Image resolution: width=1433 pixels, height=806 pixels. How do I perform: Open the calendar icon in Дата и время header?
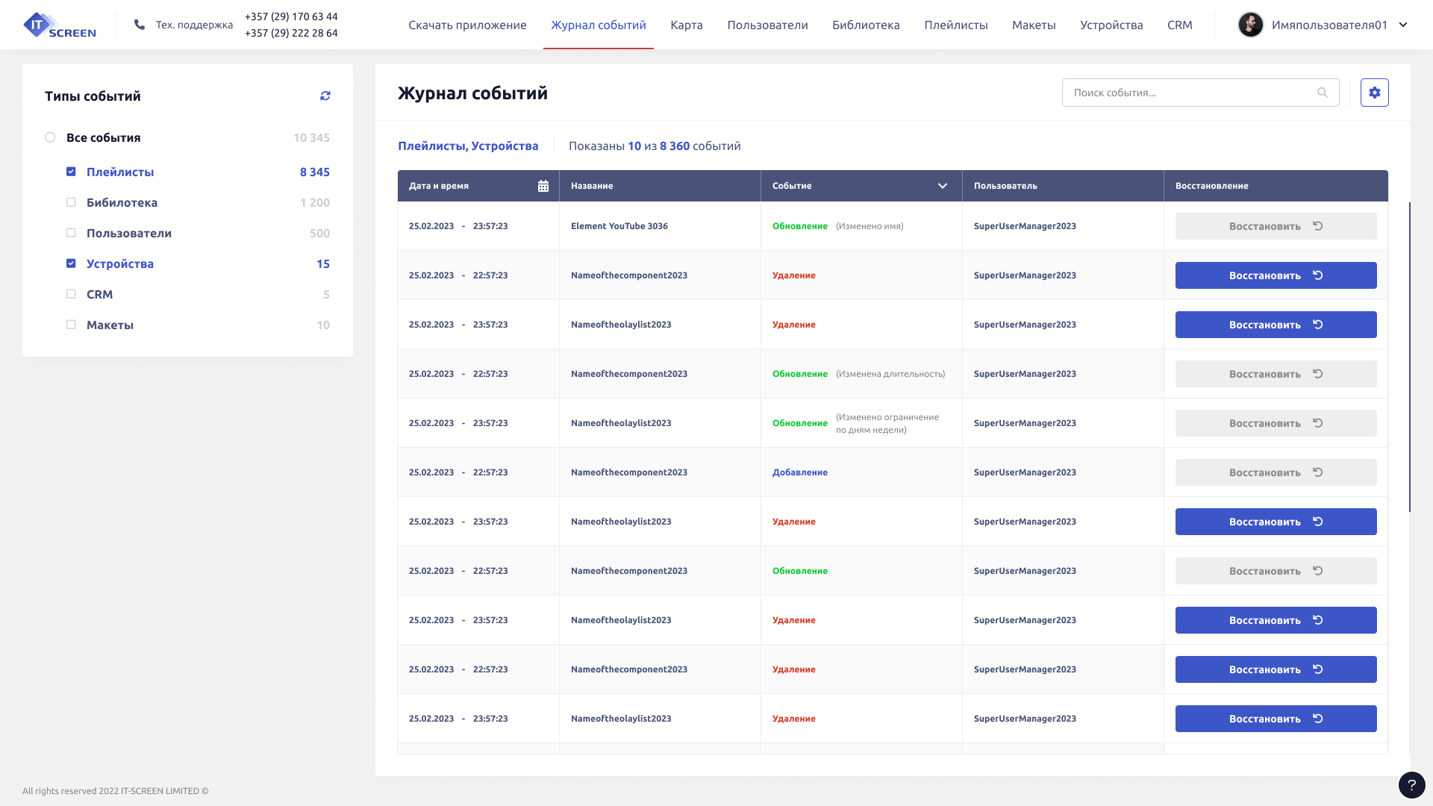[543, 186]
